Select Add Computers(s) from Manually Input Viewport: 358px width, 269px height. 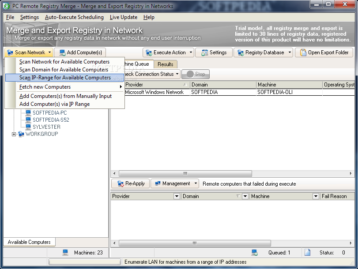point(64,96)
